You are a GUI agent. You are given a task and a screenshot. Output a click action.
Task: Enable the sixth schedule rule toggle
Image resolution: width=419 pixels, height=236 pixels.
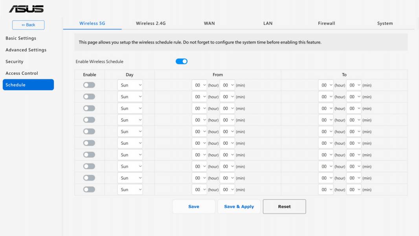click(89, 143)
